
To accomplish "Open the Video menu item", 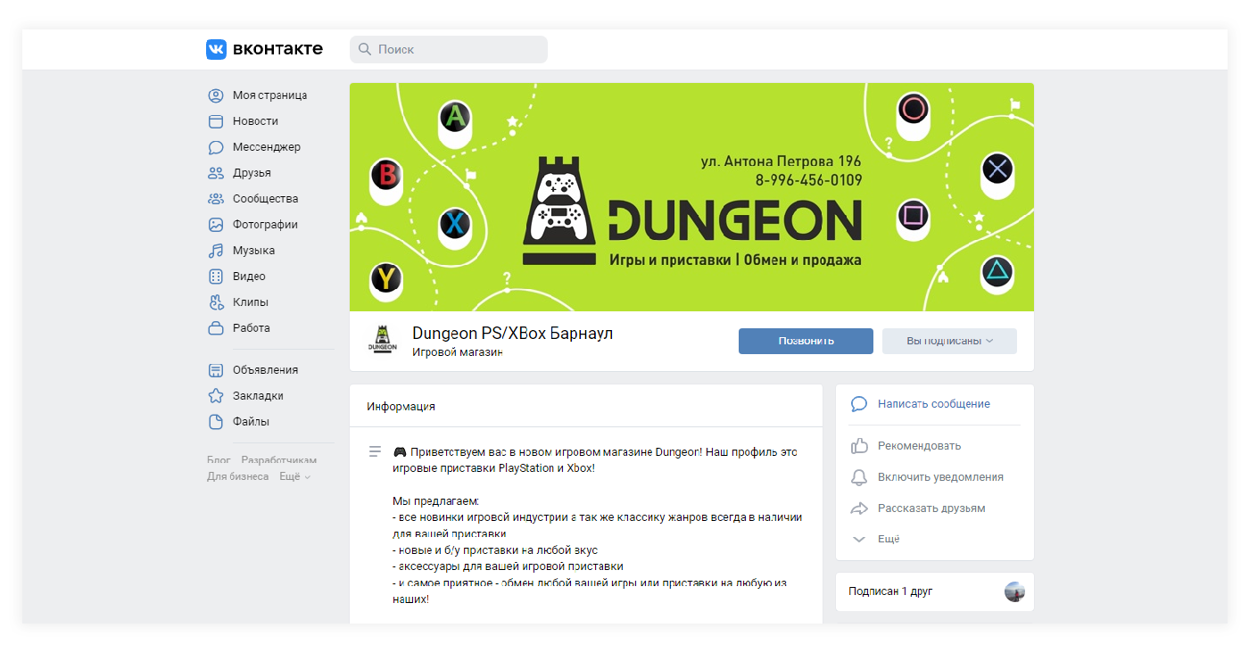I will (249, 277).
